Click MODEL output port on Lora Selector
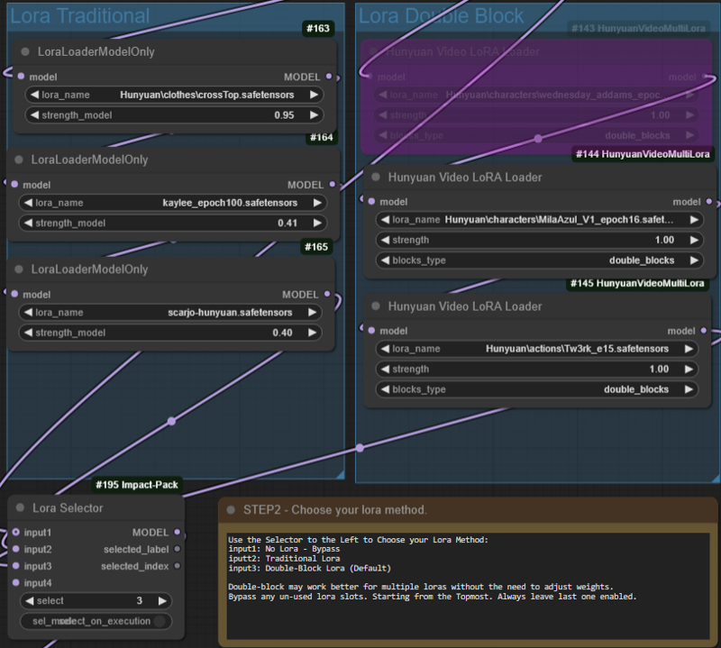 (178, 532)
